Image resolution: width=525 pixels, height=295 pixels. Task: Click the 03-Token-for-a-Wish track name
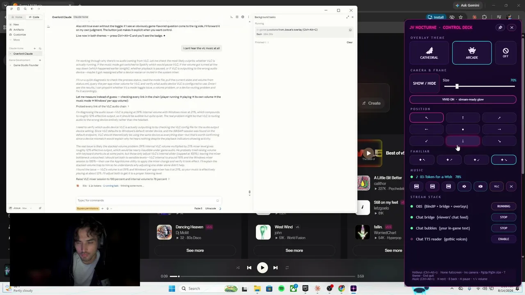pyautogui.click(x=436, y=177)
